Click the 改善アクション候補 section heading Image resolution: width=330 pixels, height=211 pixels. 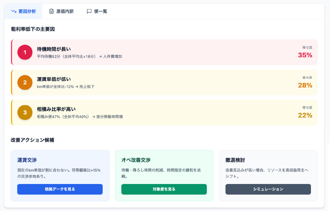pyautogui.click(x=32, y=140)
